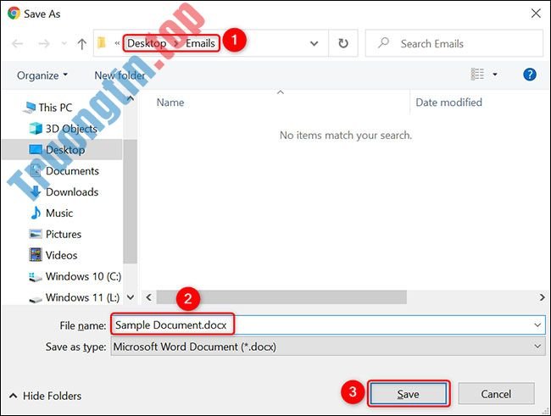Click the Save button
The width and height of the screenshot is (551, 416).
click(x=409, y=394)
